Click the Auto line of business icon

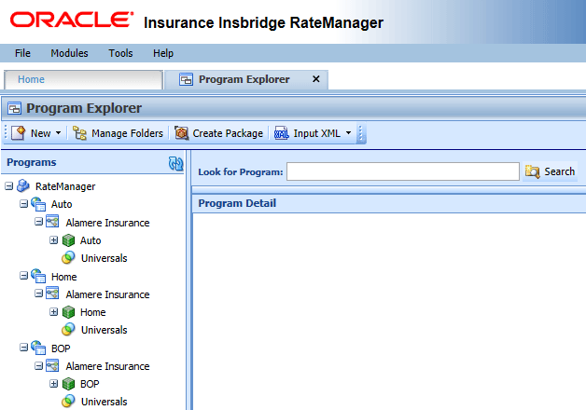(38, 204)
